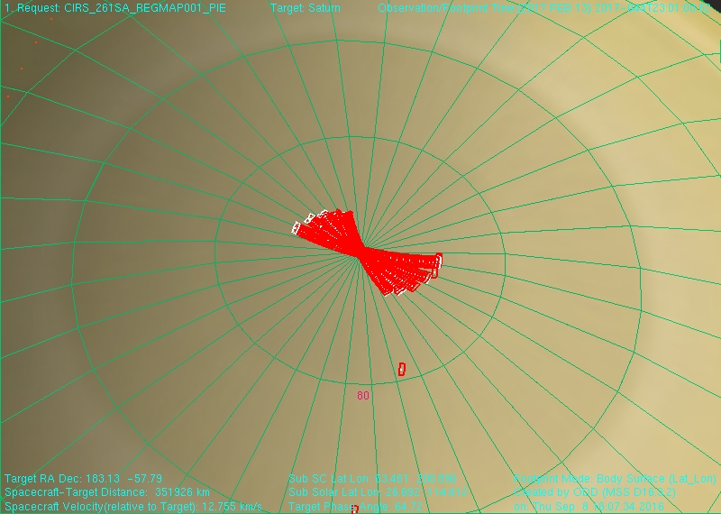The image size is (721, 514).
Task: Click the 'Target RA Dec: 183.13 -57.79' readout
Action: [x=83, y=479]
